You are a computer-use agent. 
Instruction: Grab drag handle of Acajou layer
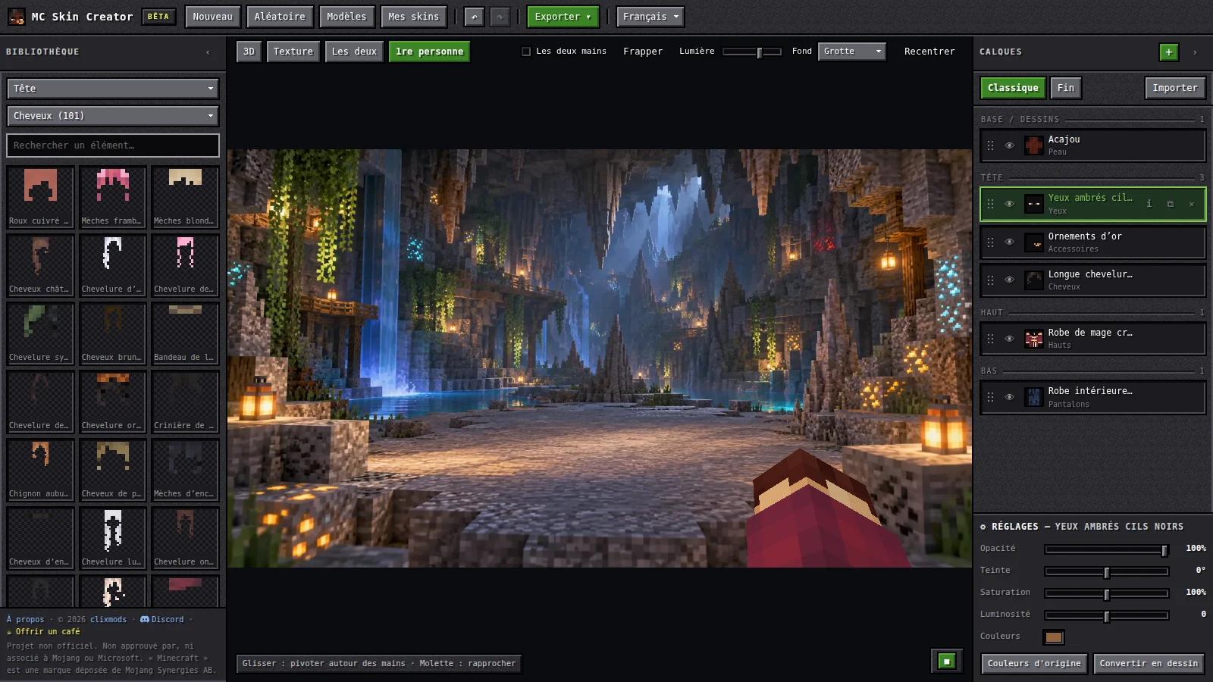click(990, 145)
